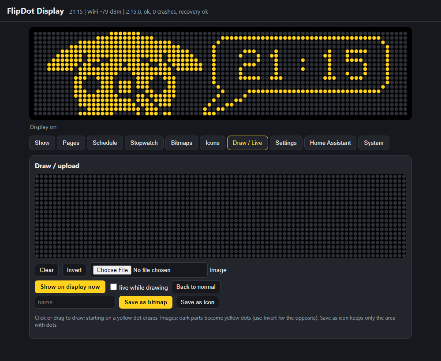The width and height of the screenshot is (441, 361).
Task: Select the Bitmaps tab
Action: 181,143
